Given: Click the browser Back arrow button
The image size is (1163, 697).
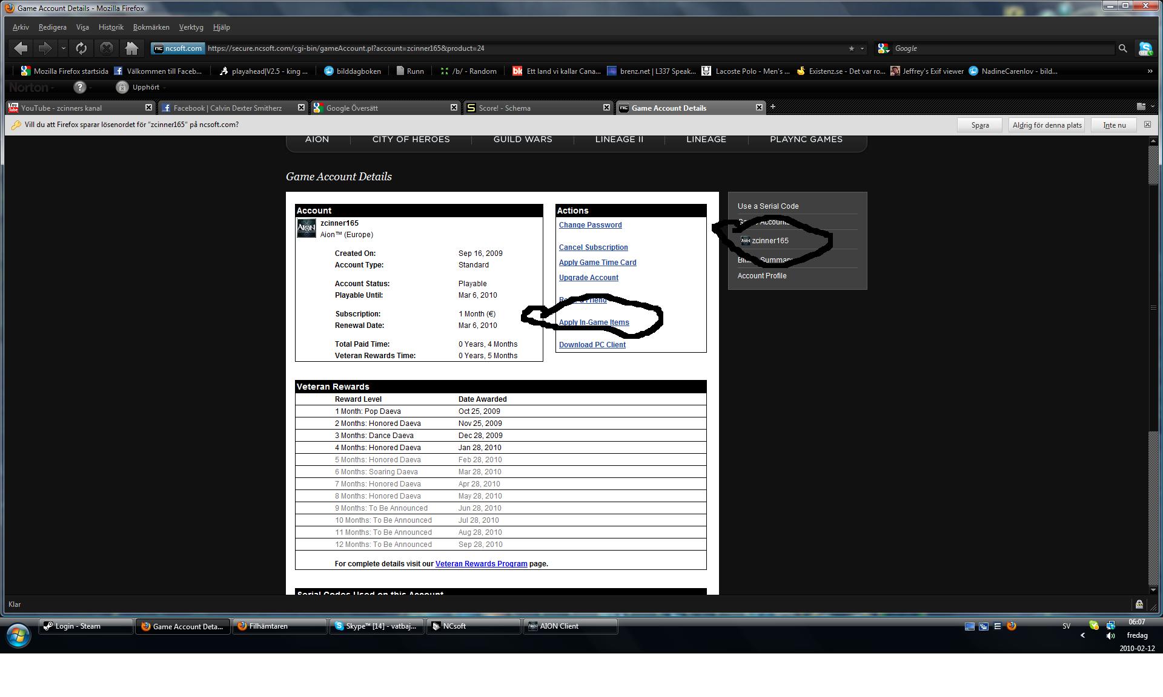Looking at the screenshot, I should (21, 48).
